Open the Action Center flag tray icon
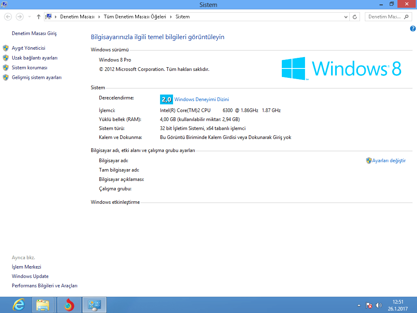Image resolution: width=417 pixels, height=313 pixels. (x=369, y=305)
